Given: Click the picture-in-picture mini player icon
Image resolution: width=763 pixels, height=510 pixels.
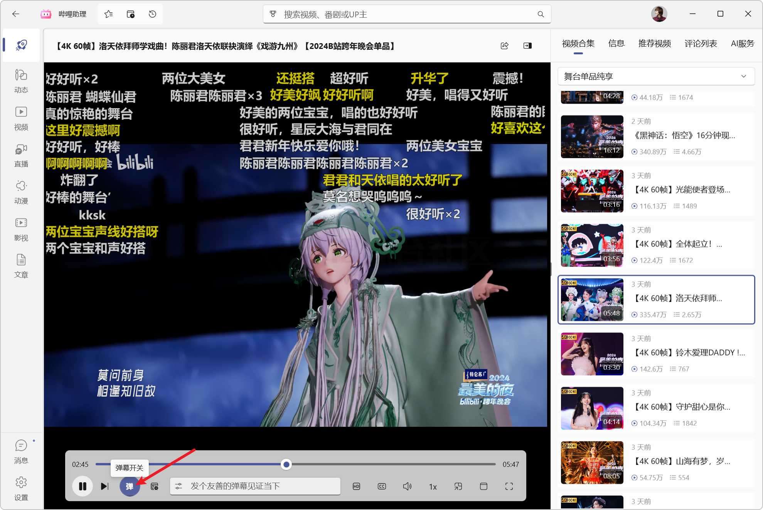Looking at the screenshot, I should pyautogui.click(x=458, y=487).
